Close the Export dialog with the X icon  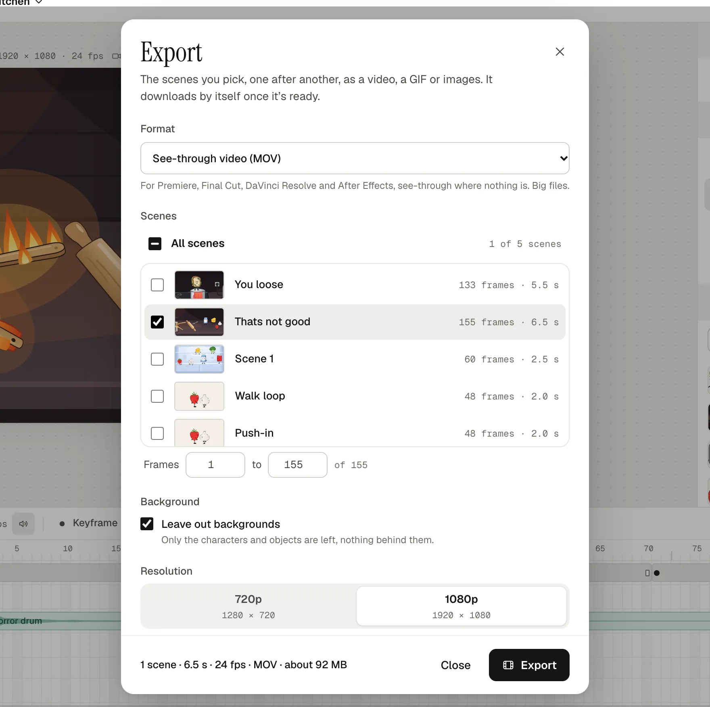(x=560, y=52)
